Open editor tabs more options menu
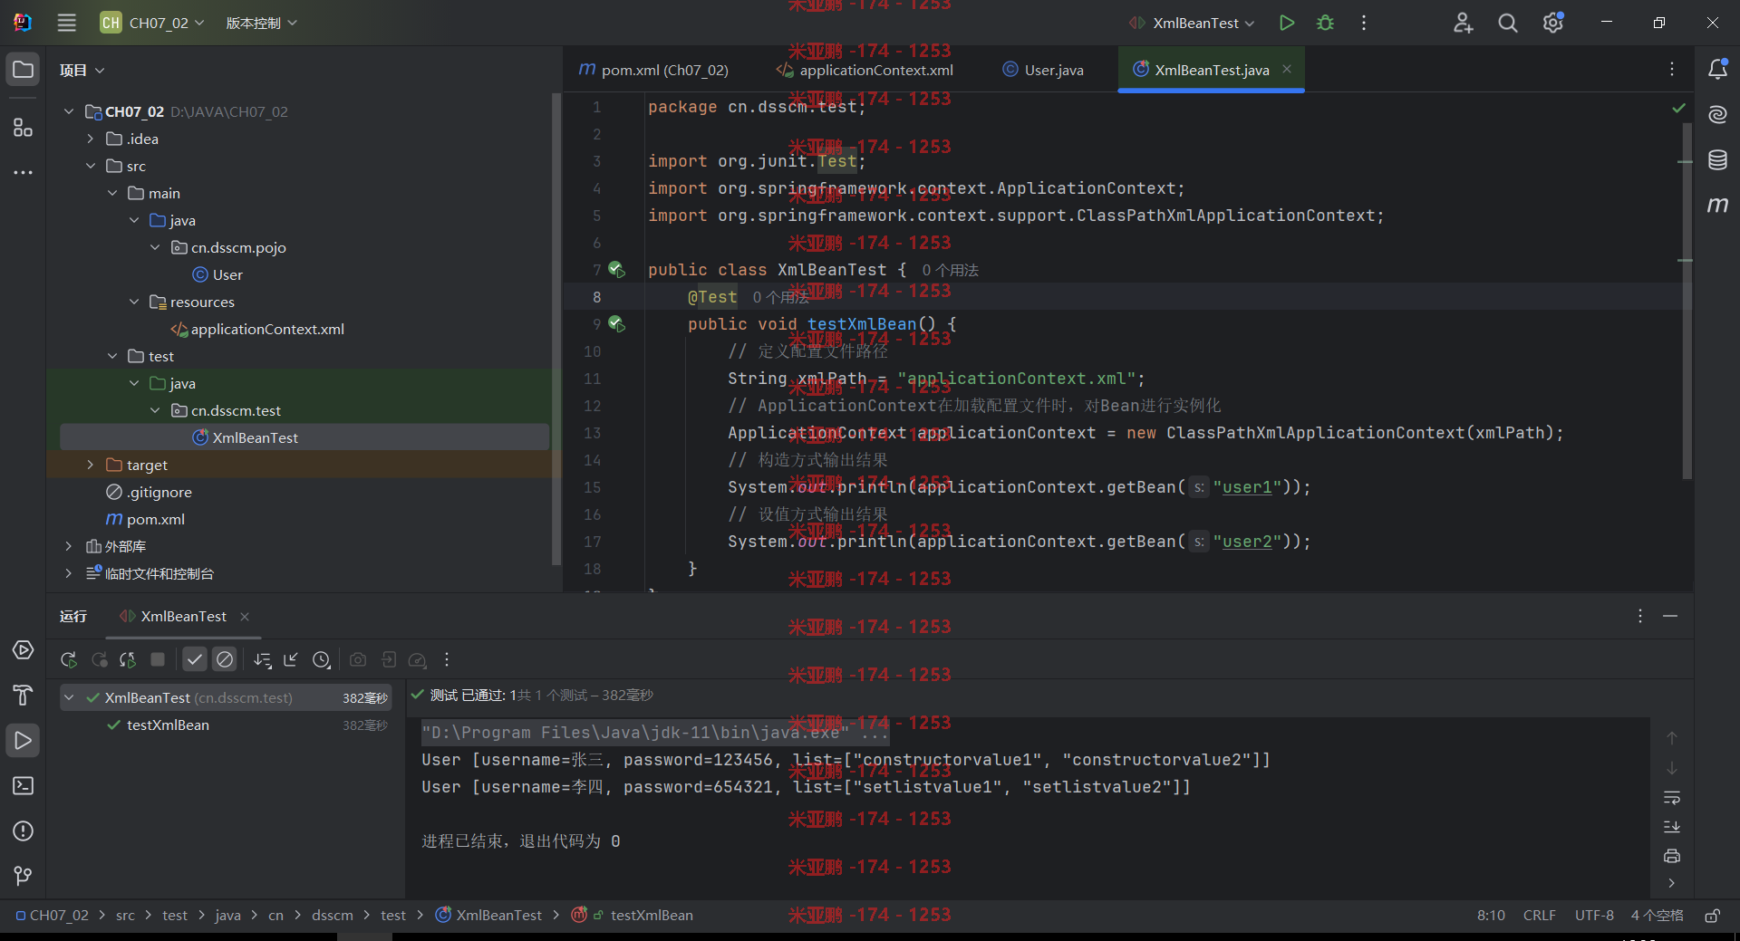The height and width of the screenshot is (941, 1740). pos(1672,69)
